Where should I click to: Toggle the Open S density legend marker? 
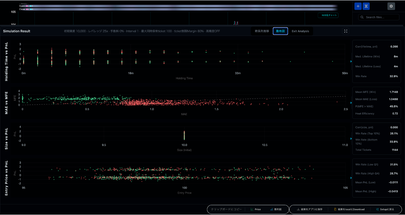(x=31, y=6)
